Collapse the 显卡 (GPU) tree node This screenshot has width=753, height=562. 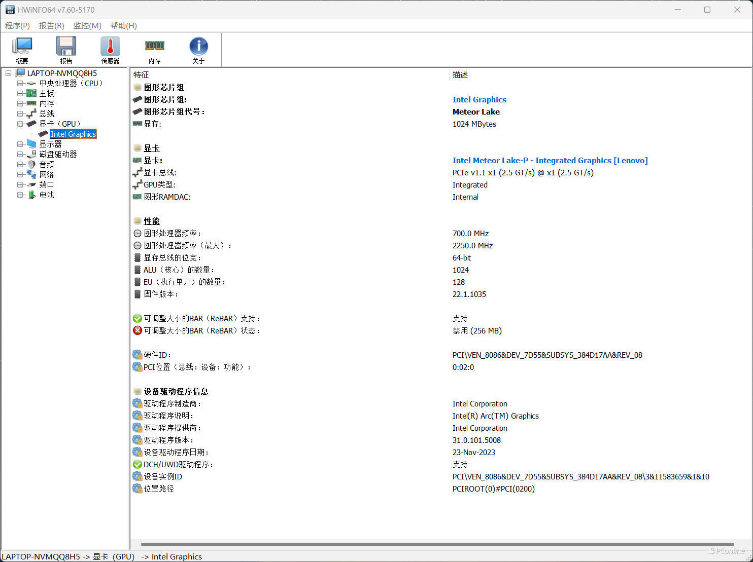pos(20,124)
